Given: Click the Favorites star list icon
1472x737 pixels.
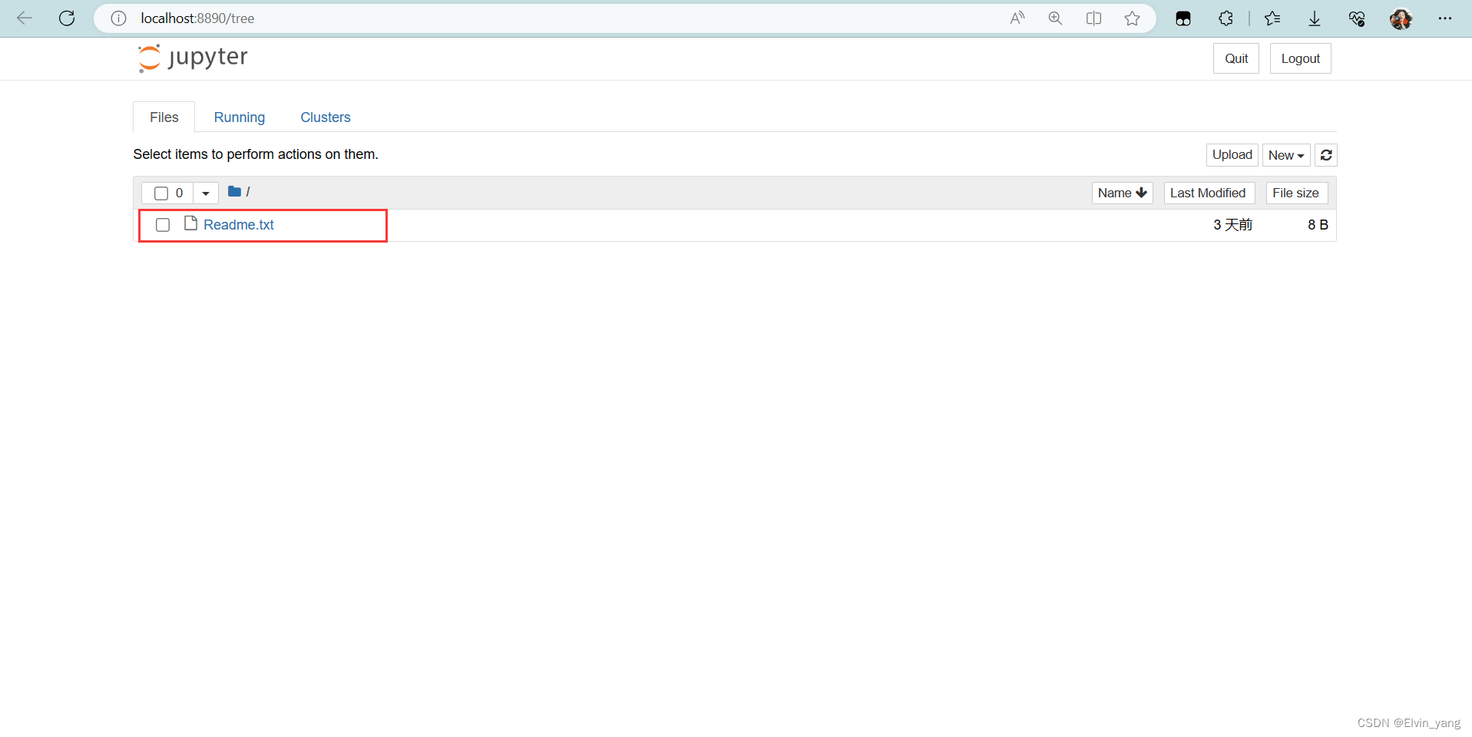Looking at the screenshot, I should (x=1272, y=18).
